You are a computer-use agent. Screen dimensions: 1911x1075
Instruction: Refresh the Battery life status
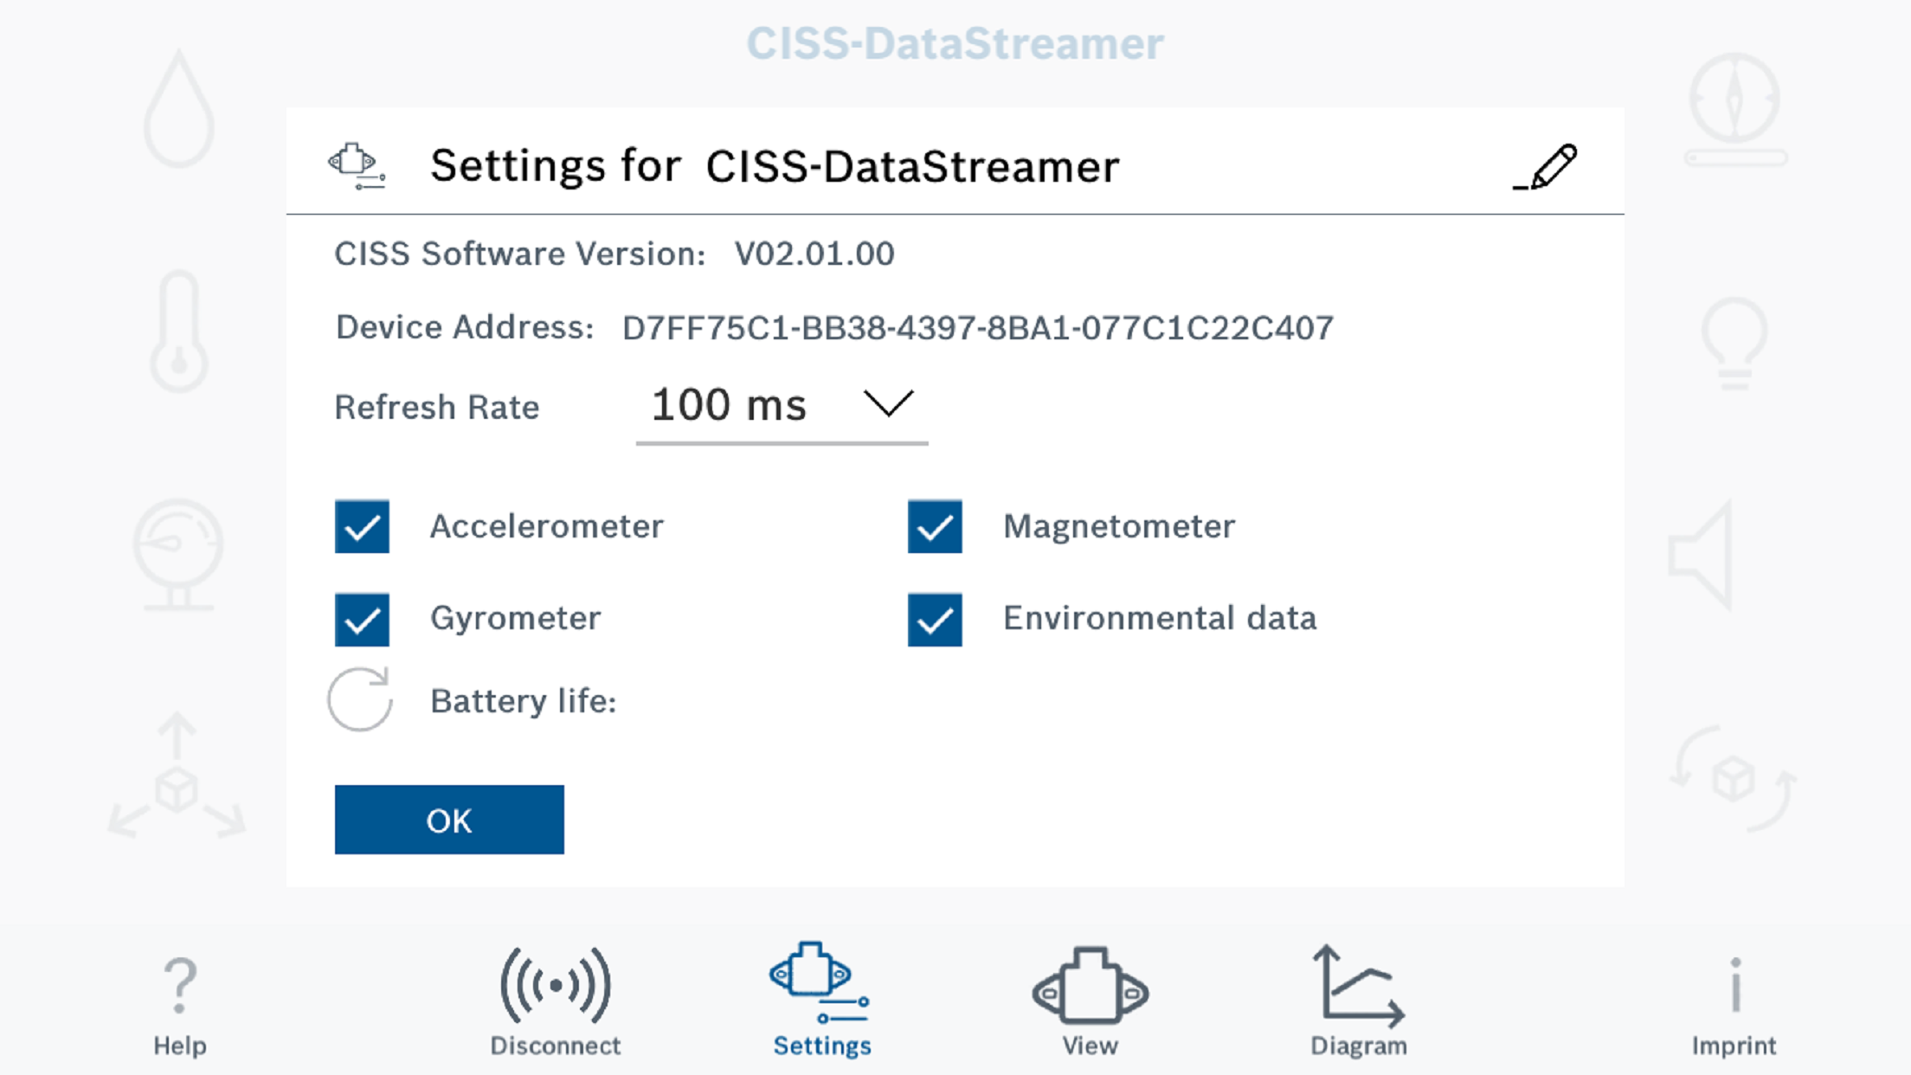click(360, 699)
